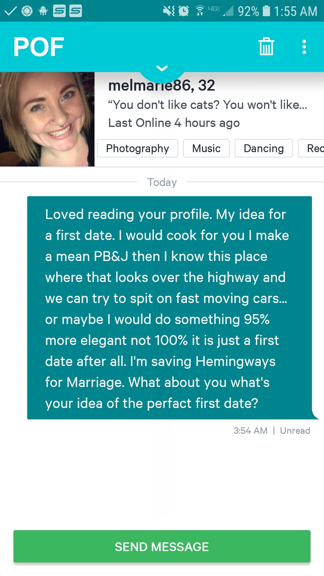Select the Music interest tag
The image size is (324, 576).
coord(206,148)
